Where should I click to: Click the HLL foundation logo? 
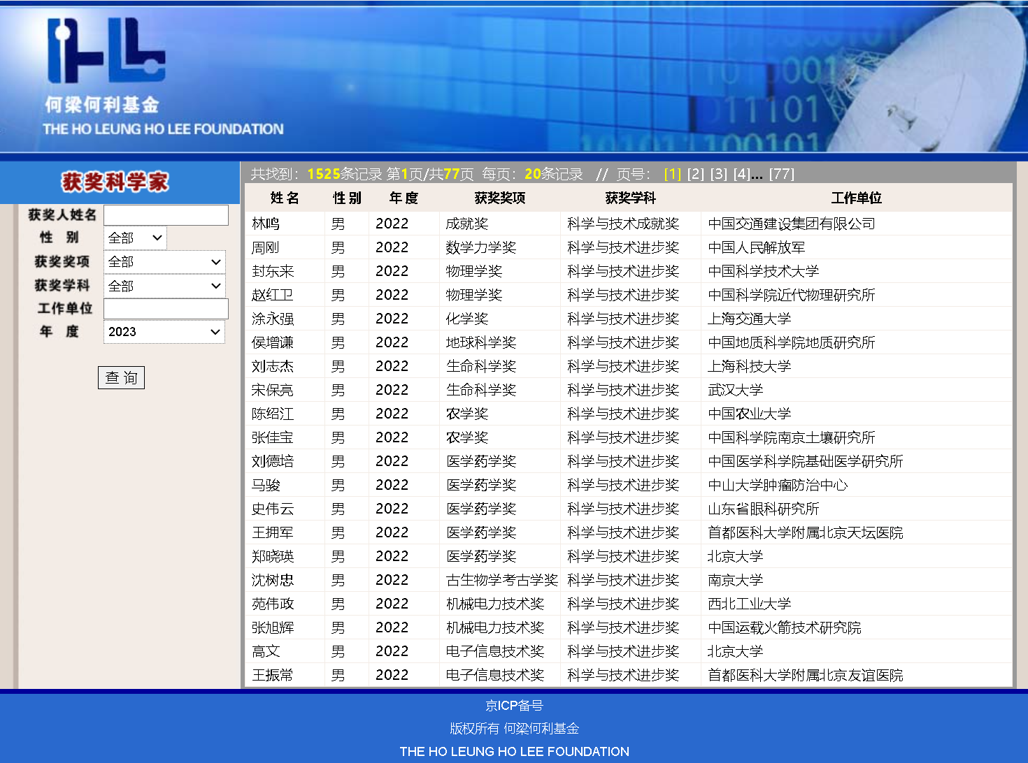(x=106, y=51)
